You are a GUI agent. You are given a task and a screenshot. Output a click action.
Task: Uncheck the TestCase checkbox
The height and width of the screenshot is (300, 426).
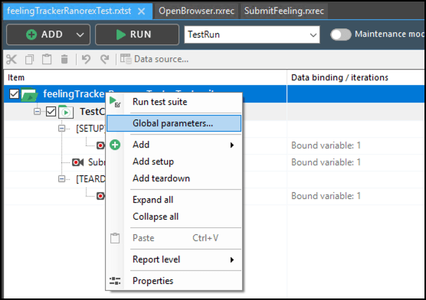(x=51, y=111)
